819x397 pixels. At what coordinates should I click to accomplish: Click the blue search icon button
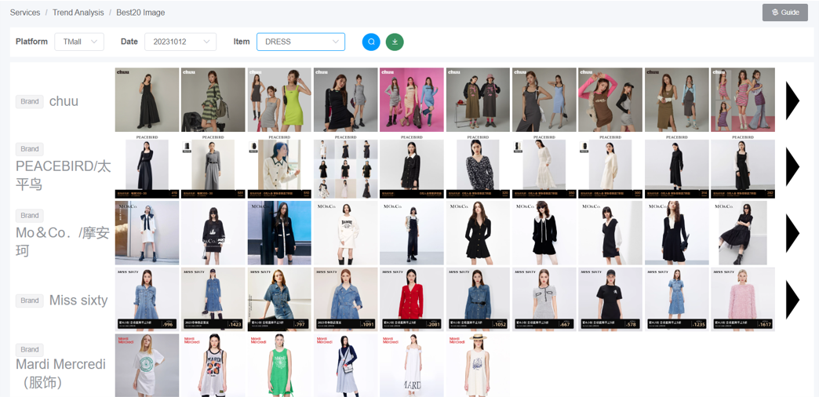pyautogui.click(x=371, y=42)
